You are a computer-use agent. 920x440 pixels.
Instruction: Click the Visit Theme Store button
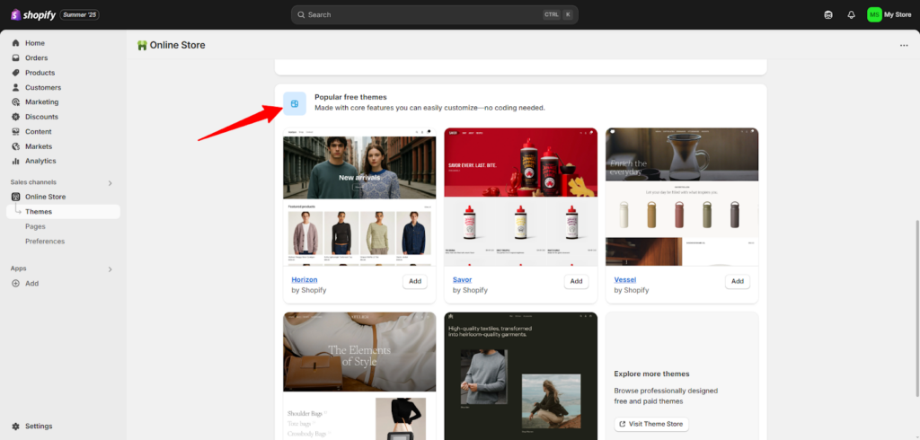(651, 424)
